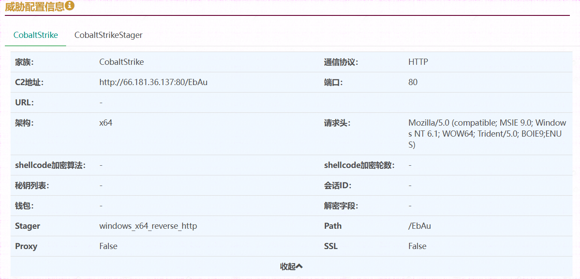Click the shellcode加密算法 label
580x279 pixels.
pos(50,165)
